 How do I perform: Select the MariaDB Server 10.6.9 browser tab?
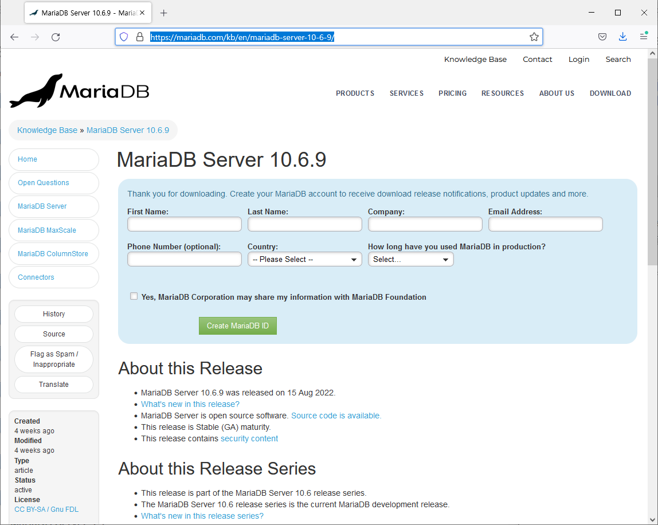tap(88, 13)
